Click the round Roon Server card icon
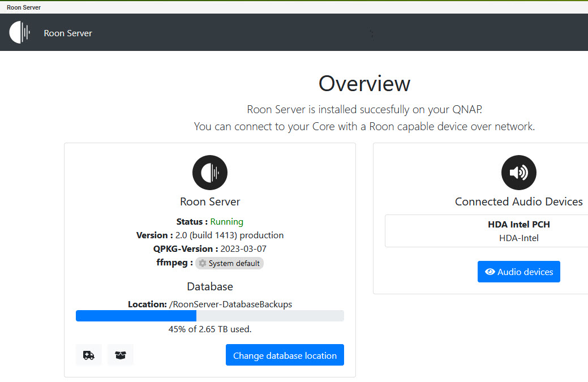 click(x=210, y=173)
